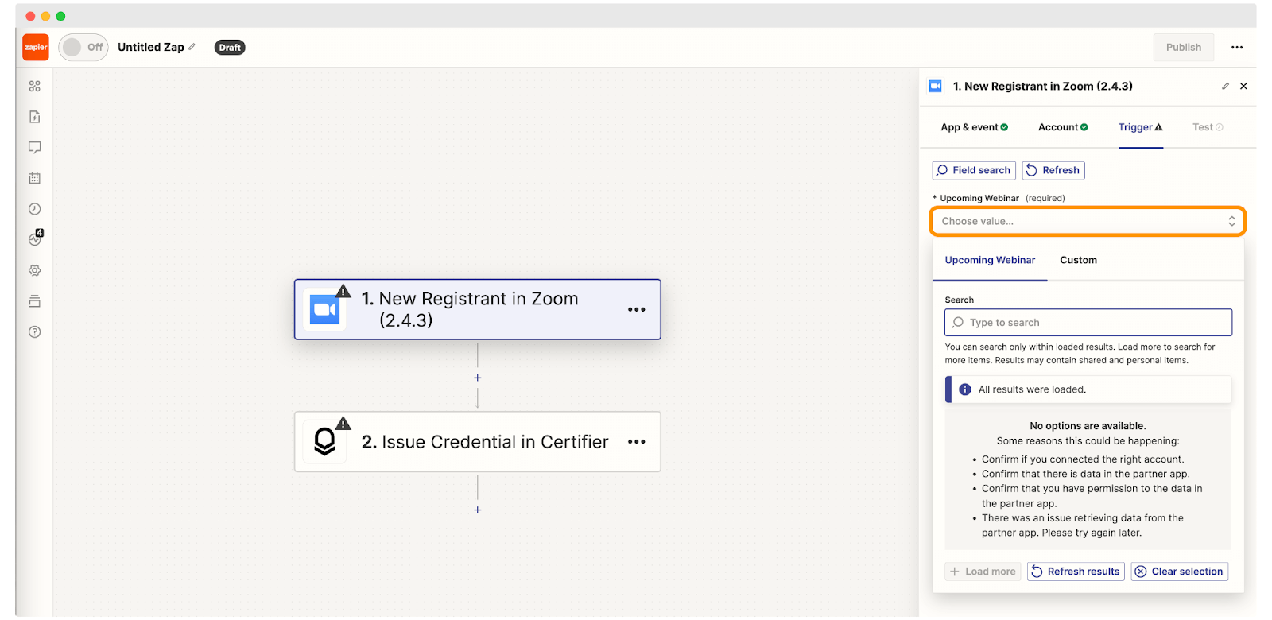The width and height of the screenshot is (1272, 620).
Task: Click the Field search button
Action: tap(974, 170)
